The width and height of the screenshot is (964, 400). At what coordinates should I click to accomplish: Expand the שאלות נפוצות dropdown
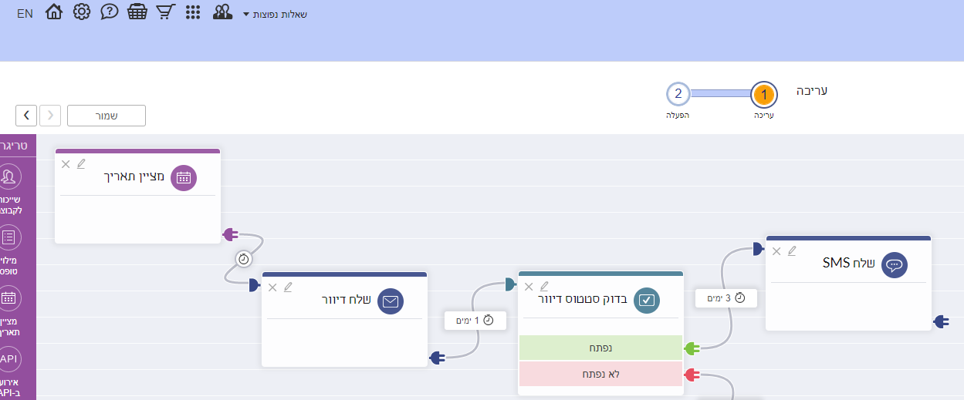275,14
